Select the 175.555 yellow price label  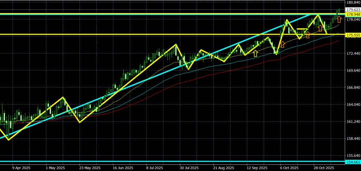tap(353, 35)
